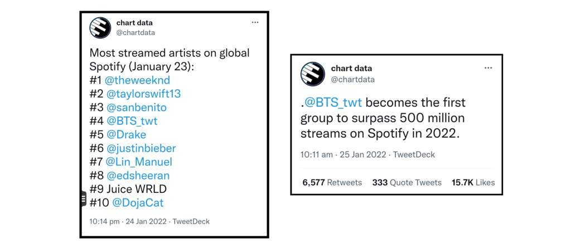The image size is (571, 247).
Task: Open three-dot menu on left tweet
Action: tap(255, 22)
